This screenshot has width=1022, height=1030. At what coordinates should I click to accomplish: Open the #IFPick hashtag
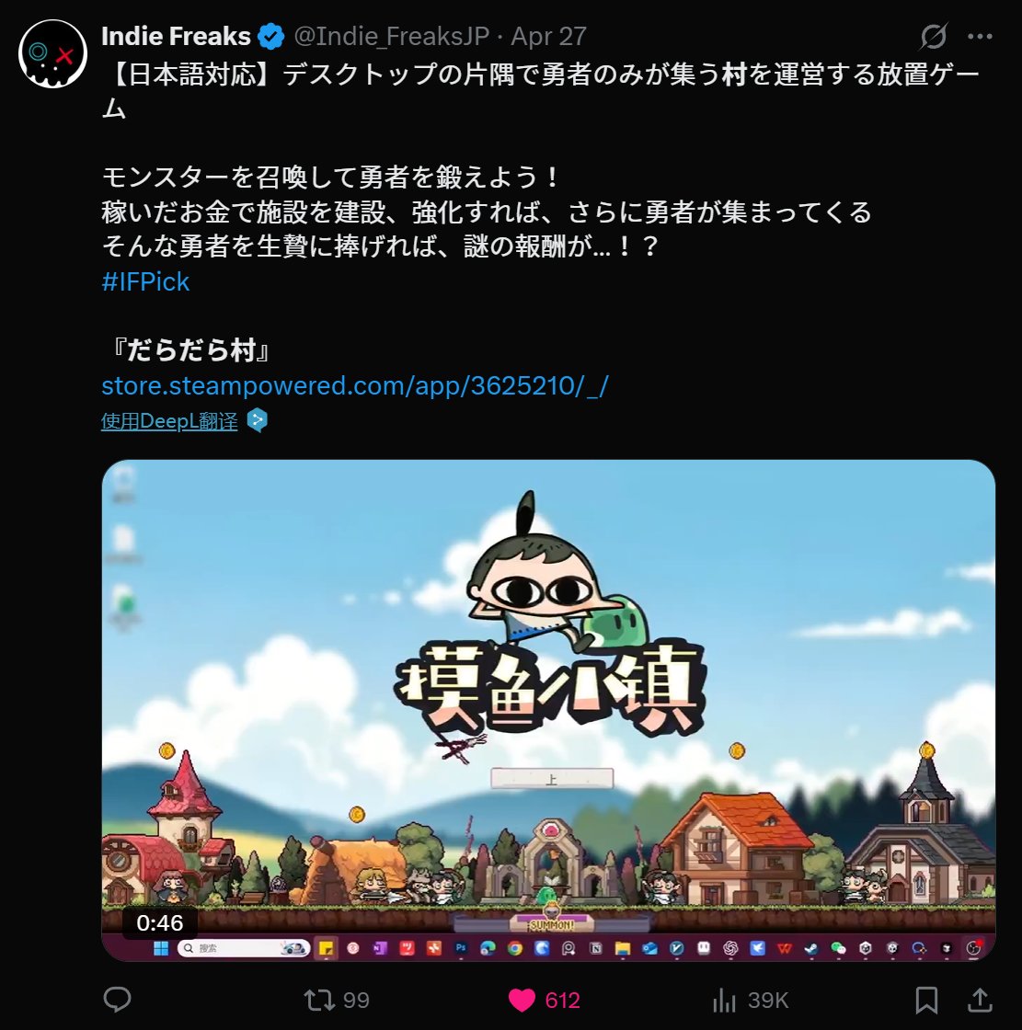tap(145, 281)
